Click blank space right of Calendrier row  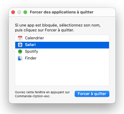click(x=76, y=38)
